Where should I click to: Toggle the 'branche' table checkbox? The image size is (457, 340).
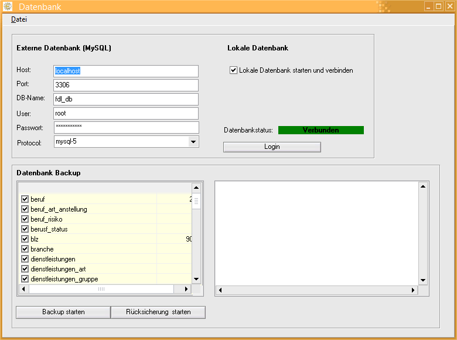click(25, 249)
